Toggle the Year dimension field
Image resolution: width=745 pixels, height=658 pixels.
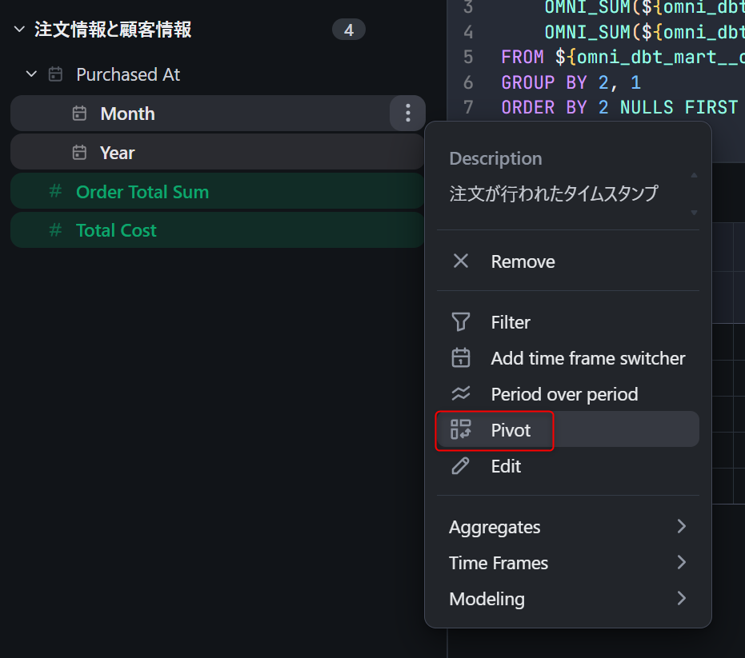click(118, 153)
